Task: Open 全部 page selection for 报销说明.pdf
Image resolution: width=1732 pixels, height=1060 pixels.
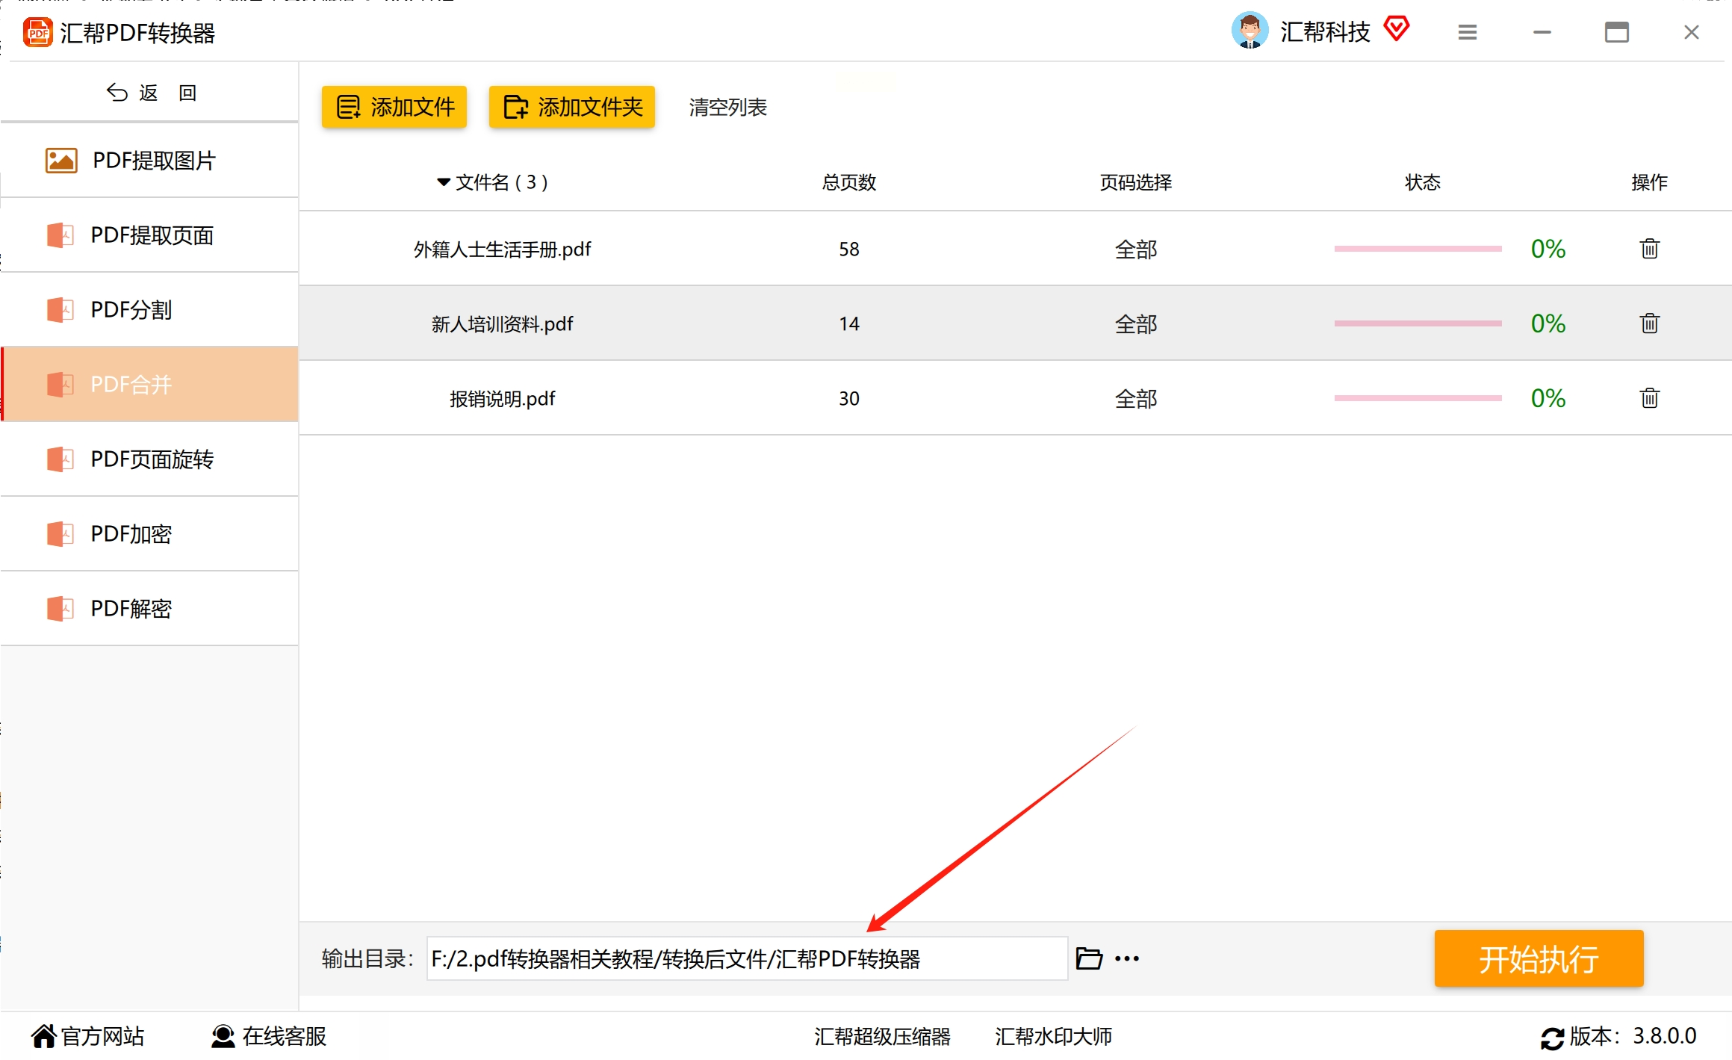Action: [1135, 399]
